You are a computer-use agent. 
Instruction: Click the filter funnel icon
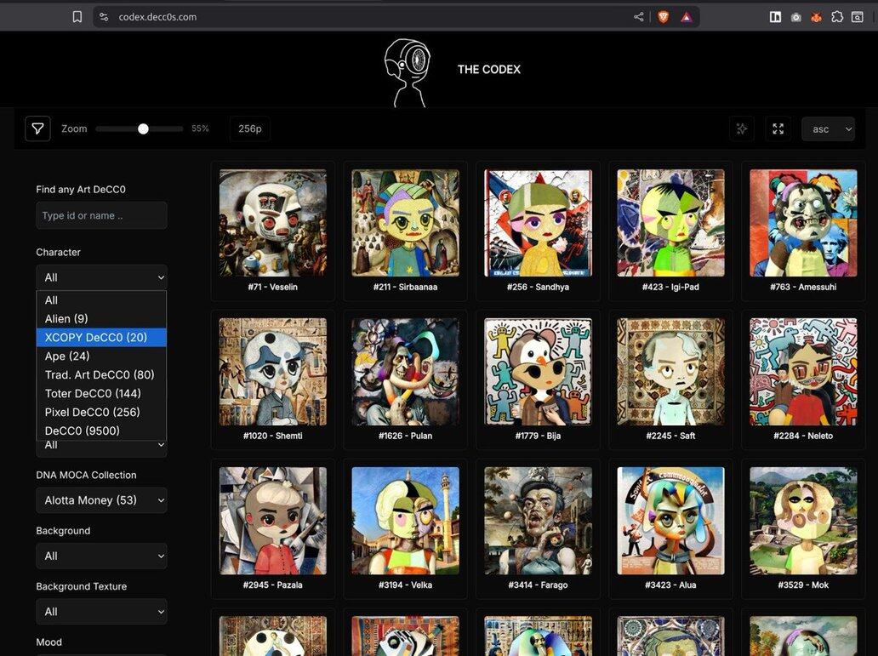[37, 128]
